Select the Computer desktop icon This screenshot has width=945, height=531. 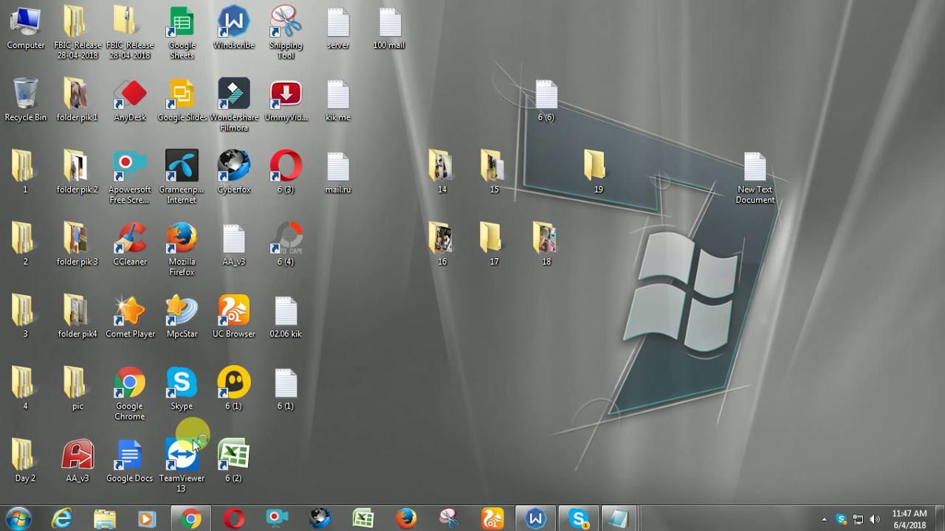point(26,29)
